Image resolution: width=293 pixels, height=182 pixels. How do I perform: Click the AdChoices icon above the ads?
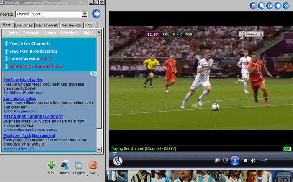(x=93, y=74)
